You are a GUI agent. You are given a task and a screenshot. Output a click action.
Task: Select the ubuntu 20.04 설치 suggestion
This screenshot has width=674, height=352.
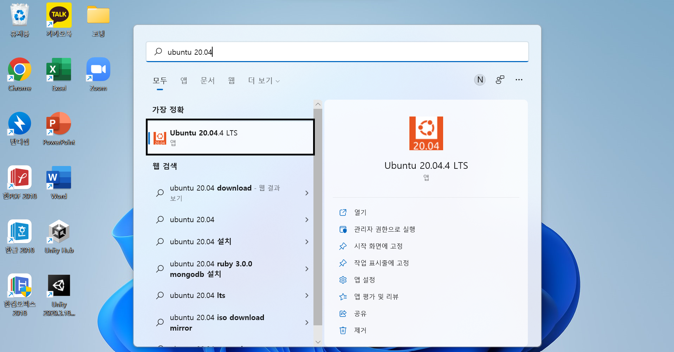click(x=225, y=242)
